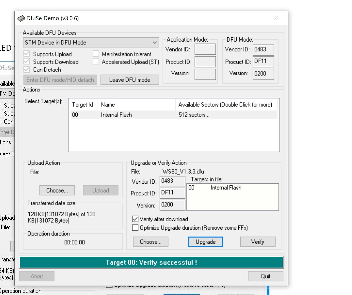This screenshot has height=295, width=352.
Task: Start firmware Upgrade
Action: click(x=205, y=242)
